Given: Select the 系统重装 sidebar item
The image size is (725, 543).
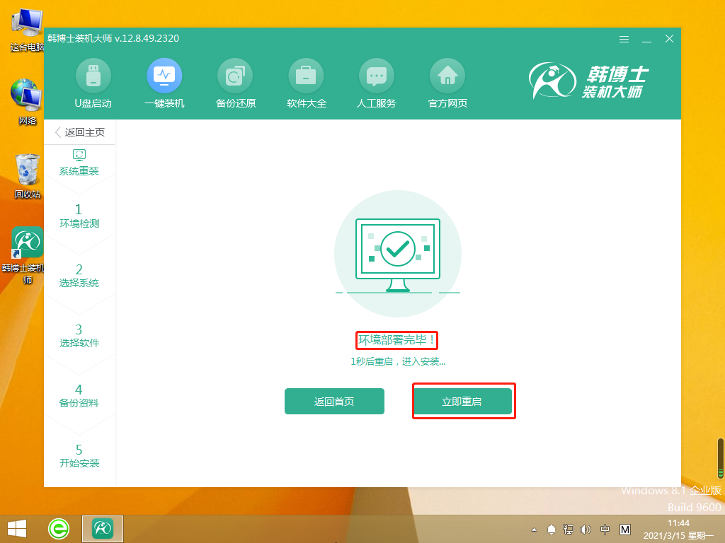Looking at the screenshot, I should [x=79, y=162].
